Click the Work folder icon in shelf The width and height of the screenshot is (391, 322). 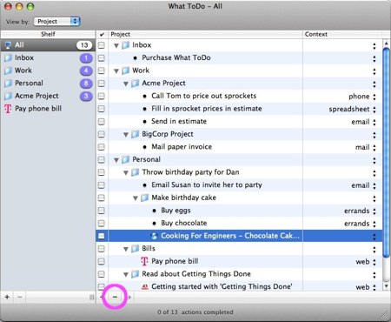point(8,70)
